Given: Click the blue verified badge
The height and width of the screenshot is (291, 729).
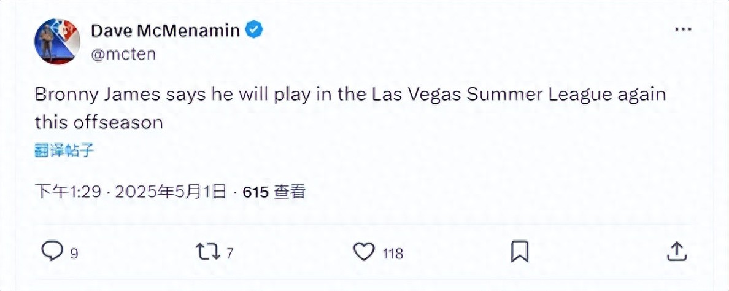Looking at the screenshot, I should pyautogui.click(x=254, y=29).
